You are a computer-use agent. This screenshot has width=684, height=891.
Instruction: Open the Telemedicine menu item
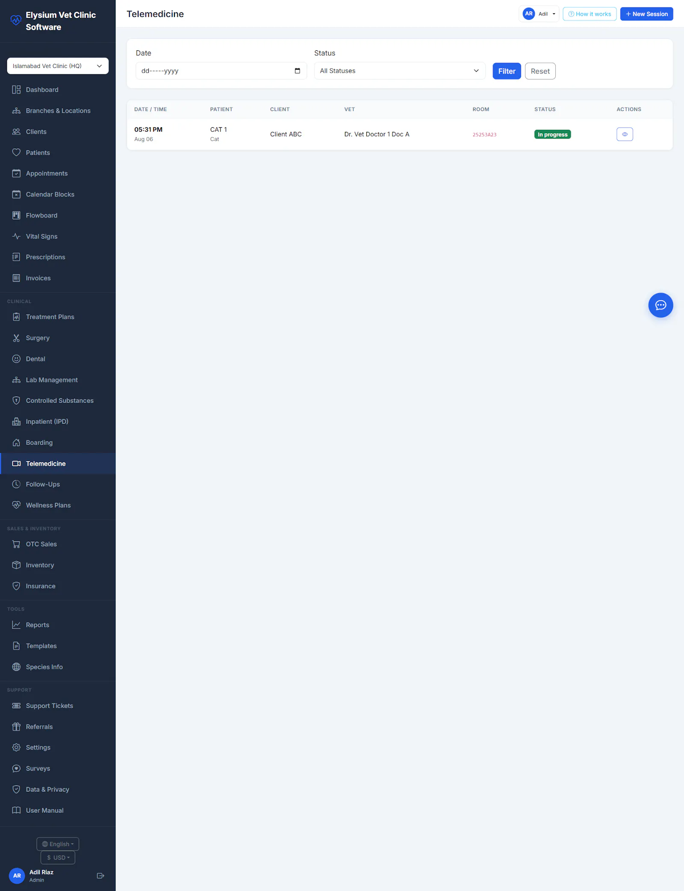pyautogui.click(x=58, y=464)
